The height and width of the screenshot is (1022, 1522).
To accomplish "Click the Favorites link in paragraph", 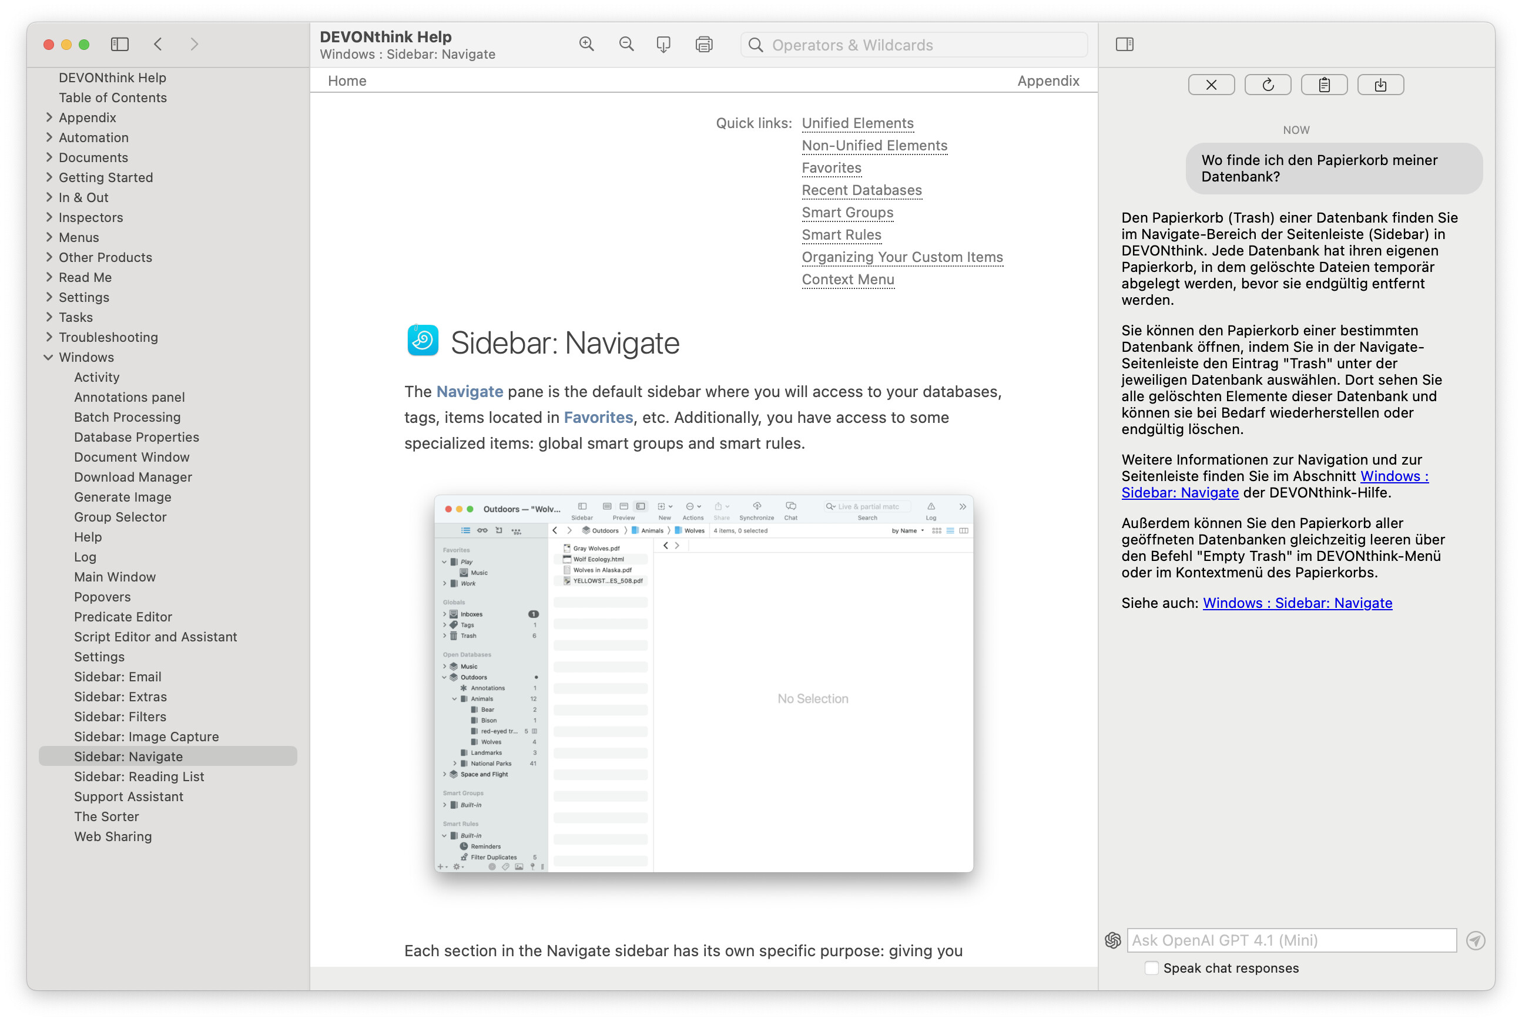I will [598, 417].
